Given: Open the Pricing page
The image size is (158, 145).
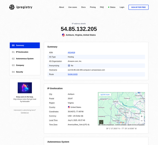Looking at the screenshot, I should (93, 7).
